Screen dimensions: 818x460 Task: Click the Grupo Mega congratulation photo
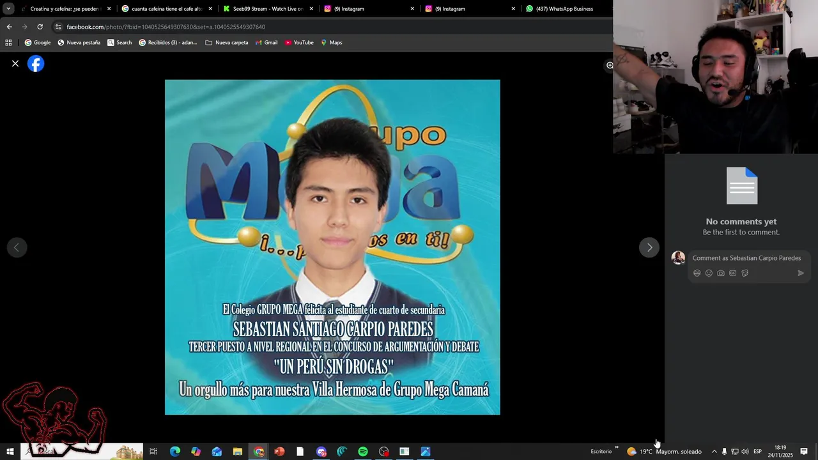pyautogui.click(x=332, y=247)
